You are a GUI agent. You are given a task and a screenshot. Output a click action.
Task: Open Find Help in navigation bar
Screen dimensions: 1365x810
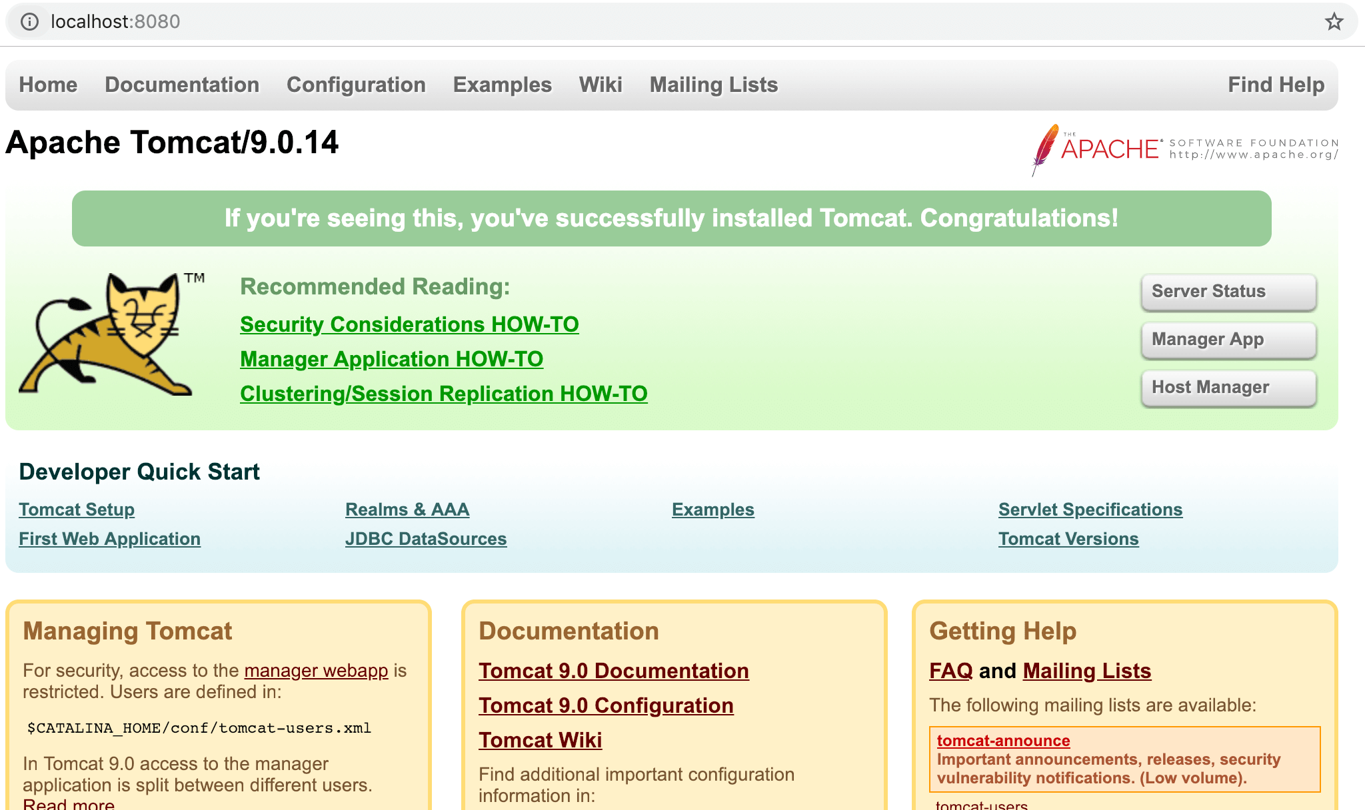coord(1276,85)
